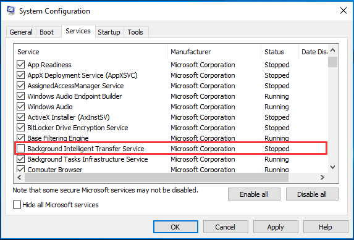
Task: Click the Apply button
Action: pyautogui.click(x=276, y=226)
